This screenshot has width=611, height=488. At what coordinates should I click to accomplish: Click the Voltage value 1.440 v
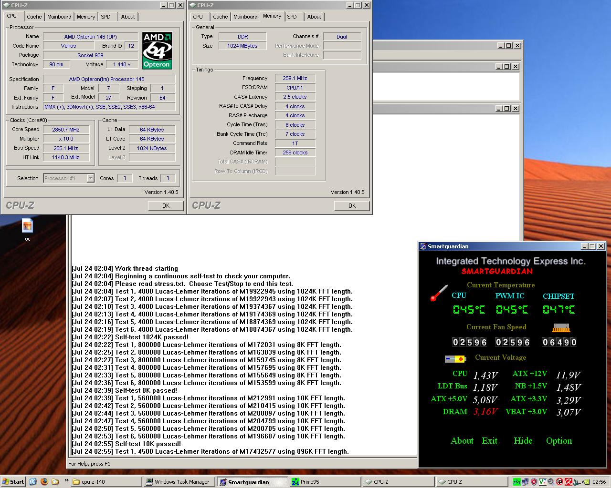coord(122,64)
